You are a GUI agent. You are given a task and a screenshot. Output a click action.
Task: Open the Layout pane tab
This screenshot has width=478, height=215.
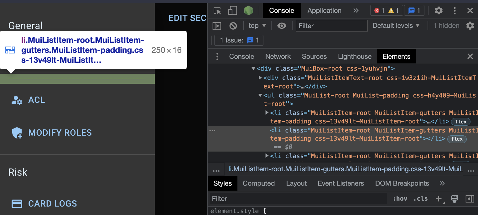(x=296, y=183)
